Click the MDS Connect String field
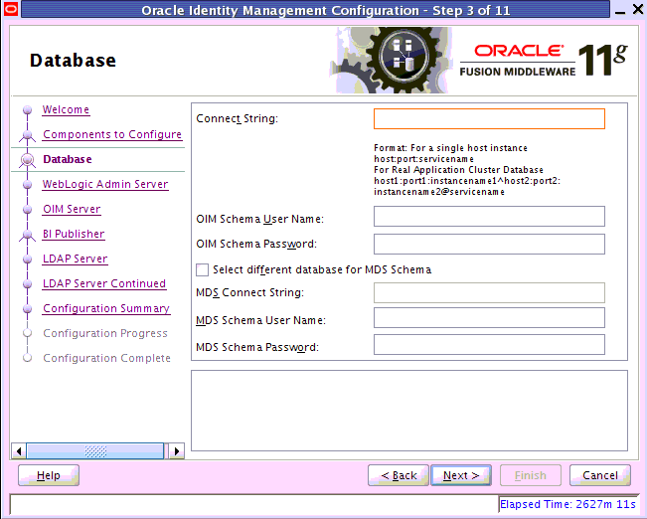The width and height of the screenshot is (647, 519). coord(489,292)
